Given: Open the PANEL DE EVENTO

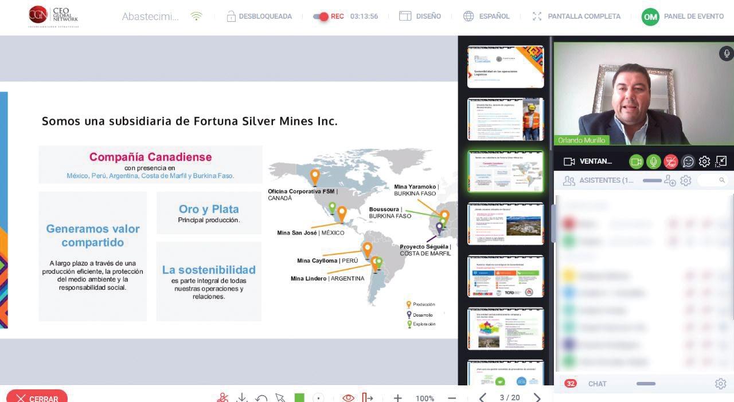Looking at the screenshot, I should [694, 17].
